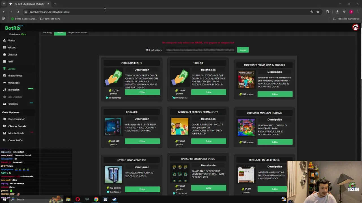Open the media control icon in the toolbar
This screenshot has height=203, width=362.
[x=344, y=12]
